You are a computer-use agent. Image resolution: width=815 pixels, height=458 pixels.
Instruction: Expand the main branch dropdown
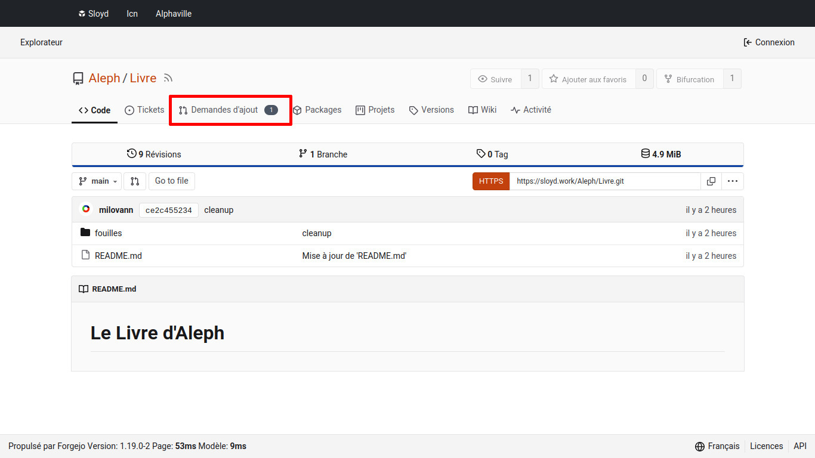click(x=97, y=181)
